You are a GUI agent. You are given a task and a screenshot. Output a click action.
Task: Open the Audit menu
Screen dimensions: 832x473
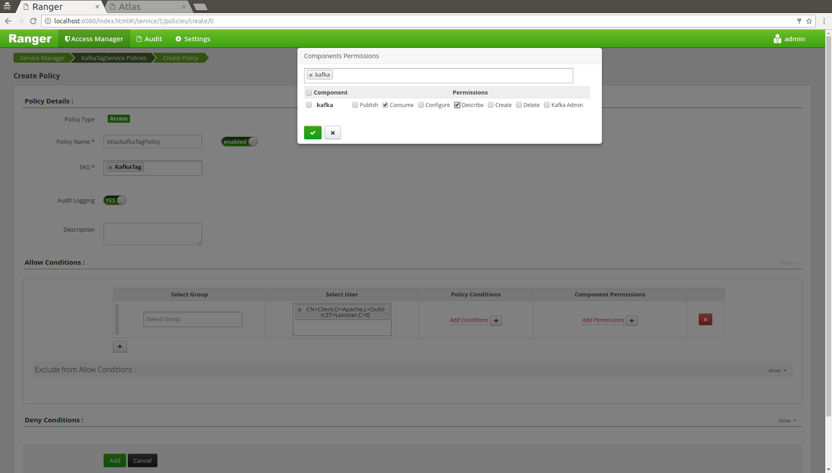149,38
